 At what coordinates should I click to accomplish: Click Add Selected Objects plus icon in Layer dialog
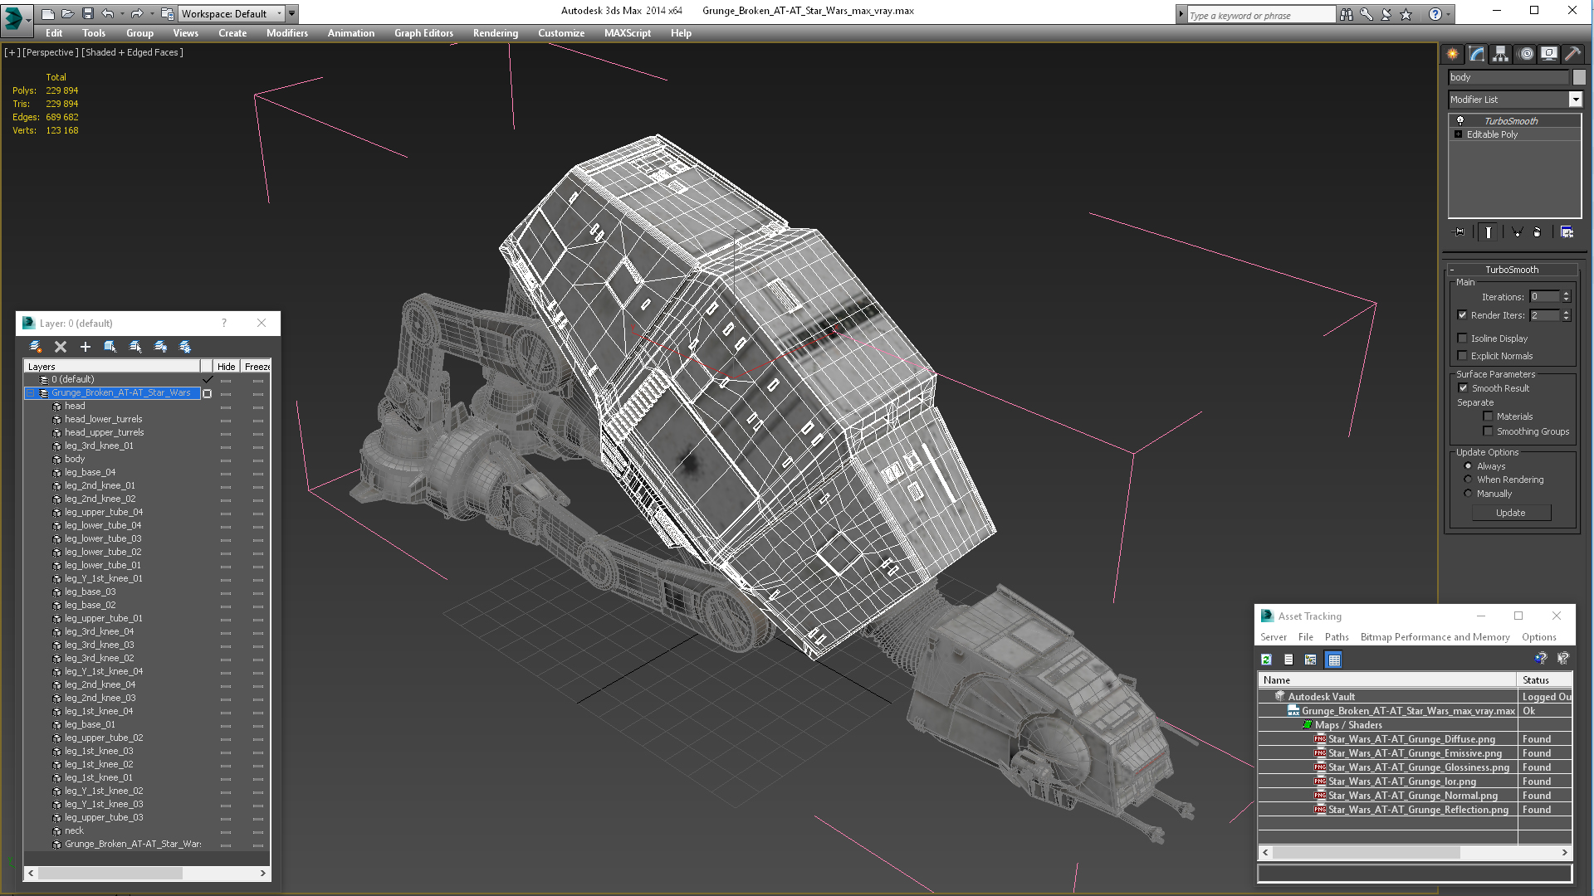coord(85,347)
